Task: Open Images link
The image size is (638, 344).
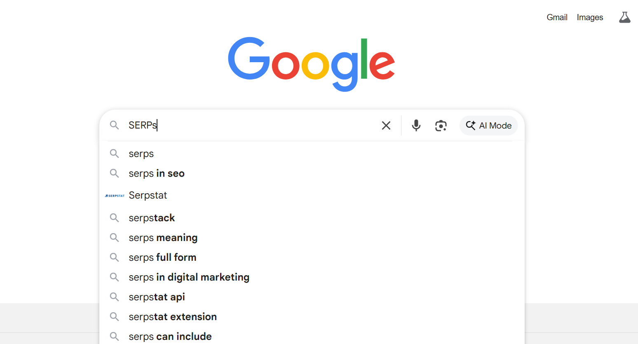Action: pos(590,17)
